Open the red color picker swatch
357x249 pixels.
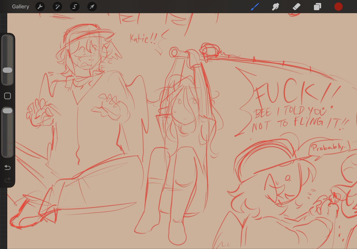[x=338, y=7]
